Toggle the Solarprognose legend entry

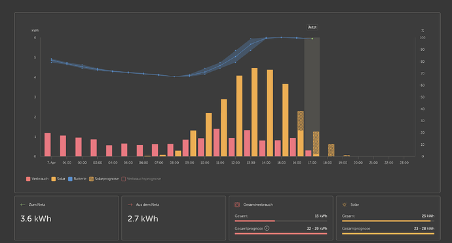104,179
